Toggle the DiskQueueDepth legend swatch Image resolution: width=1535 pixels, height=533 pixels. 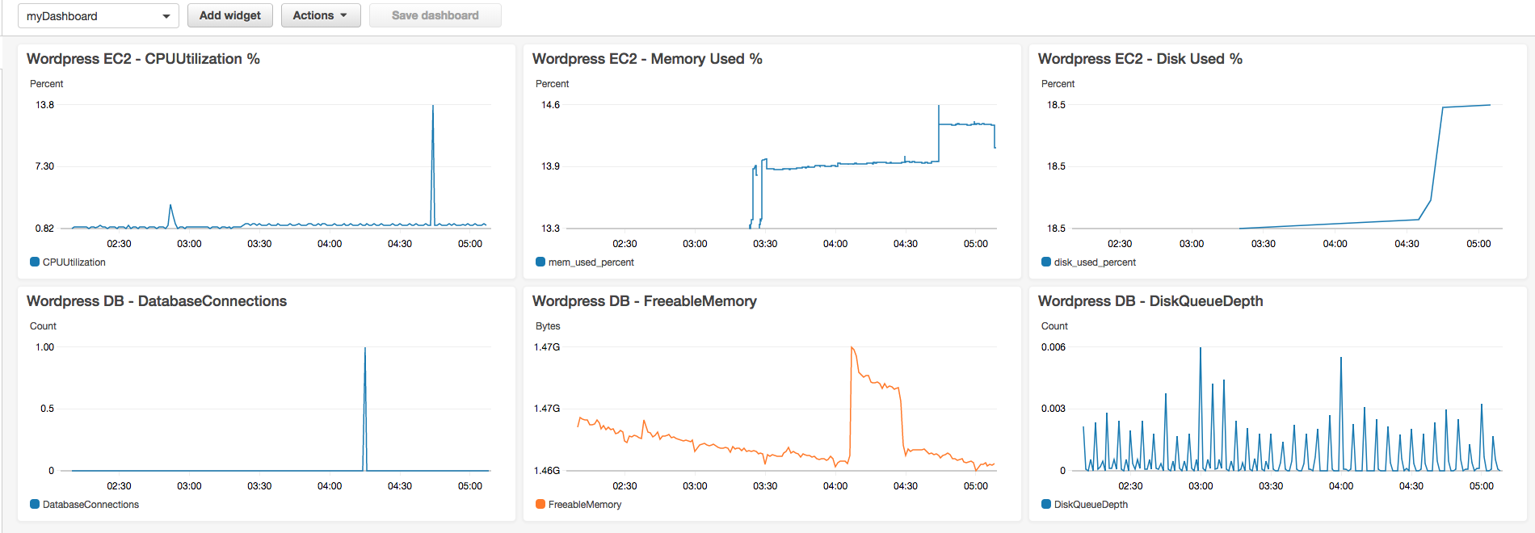[1046, 504]
